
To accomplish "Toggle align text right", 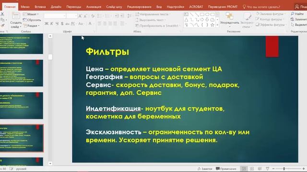I will point(110,24).
